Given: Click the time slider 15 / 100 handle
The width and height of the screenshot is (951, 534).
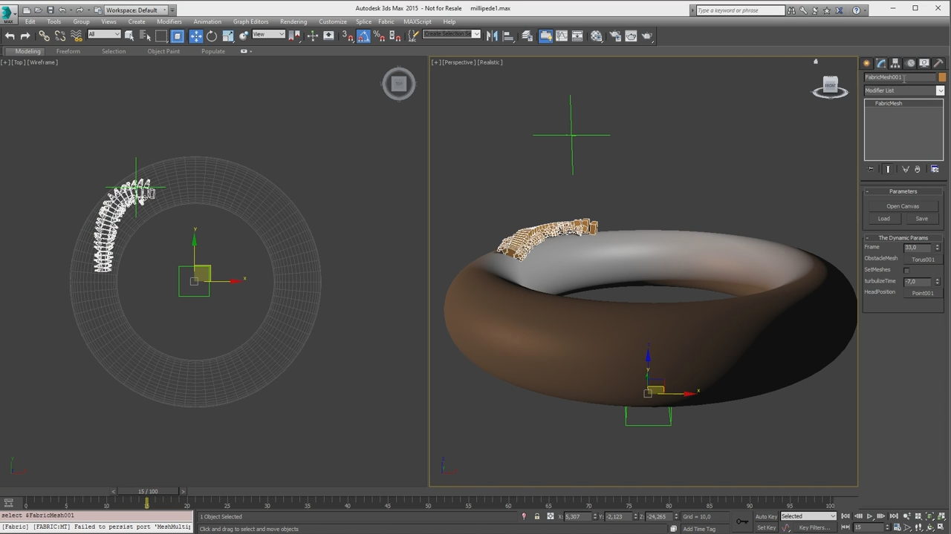Looking at the screenshot, I should pos(148,491).
